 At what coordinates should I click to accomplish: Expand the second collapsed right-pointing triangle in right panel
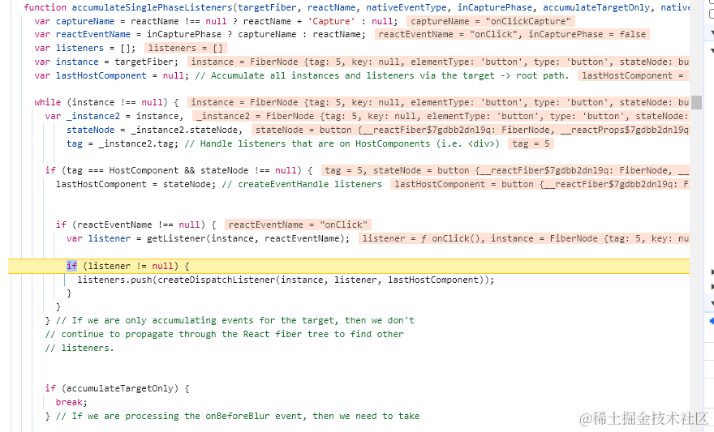pos(712,286)
